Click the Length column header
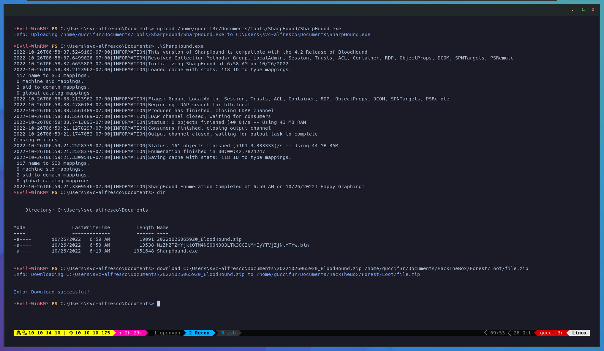 coord(145,227)
